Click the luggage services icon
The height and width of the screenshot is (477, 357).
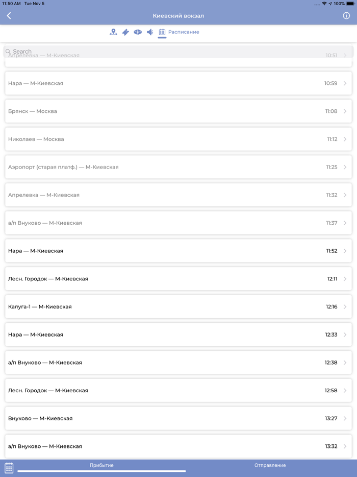coord(138,32)
